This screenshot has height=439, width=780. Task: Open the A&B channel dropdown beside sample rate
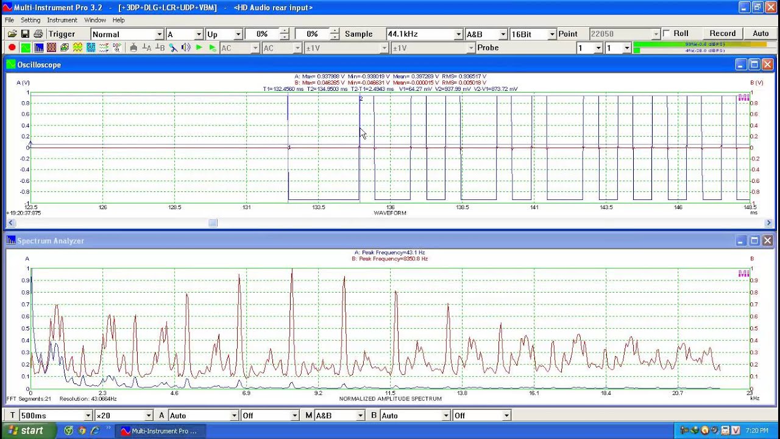pos(503,34)
